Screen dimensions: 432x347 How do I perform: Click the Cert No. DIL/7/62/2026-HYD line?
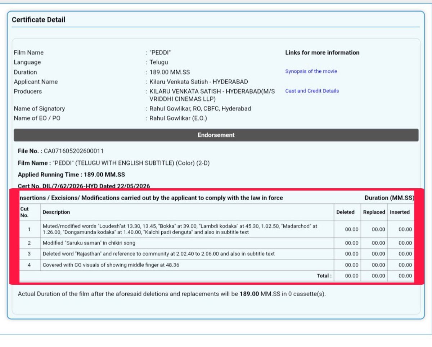(84, 186)
